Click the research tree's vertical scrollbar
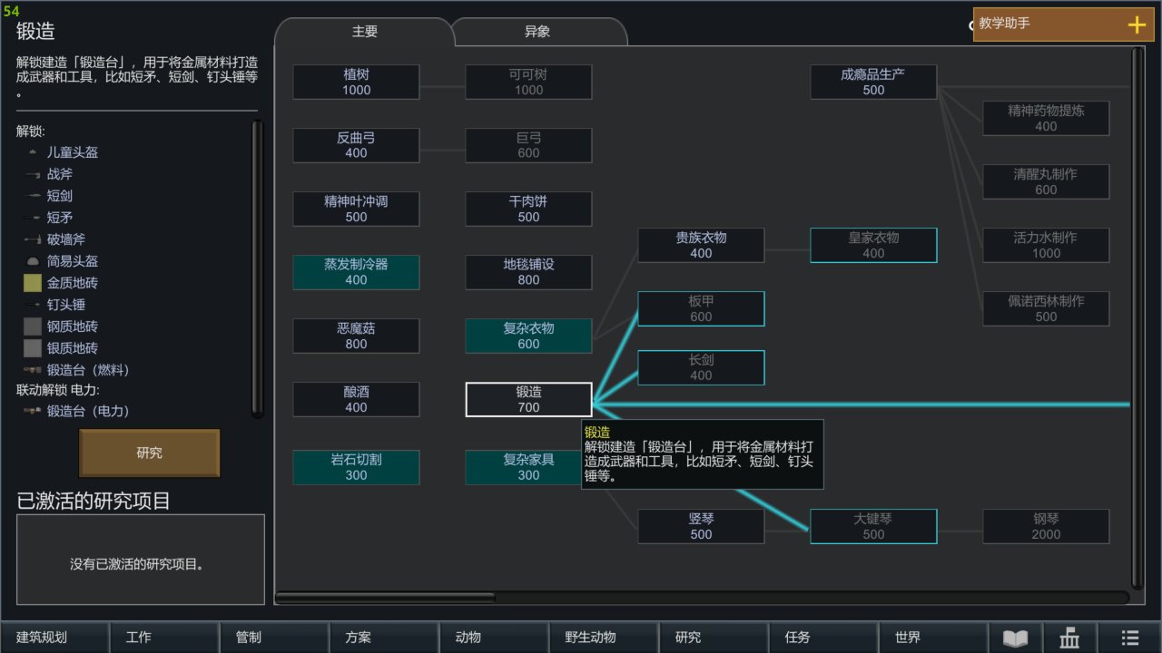 tap(1137, 317)
